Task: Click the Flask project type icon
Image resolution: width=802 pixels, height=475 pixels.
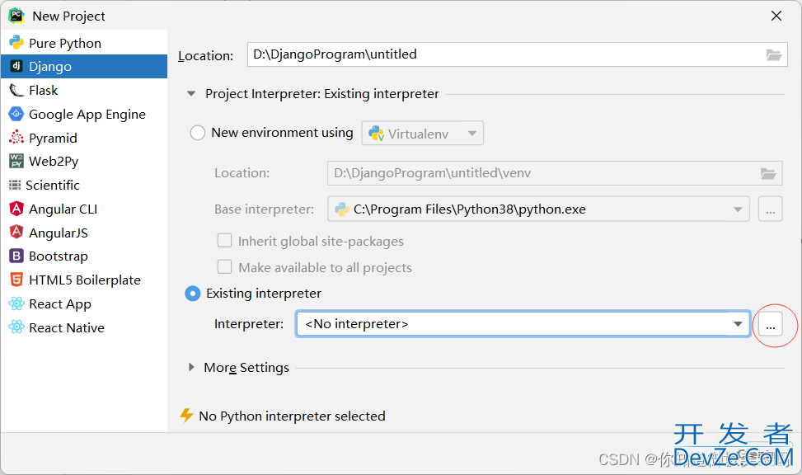Action: tap(16, 90)
